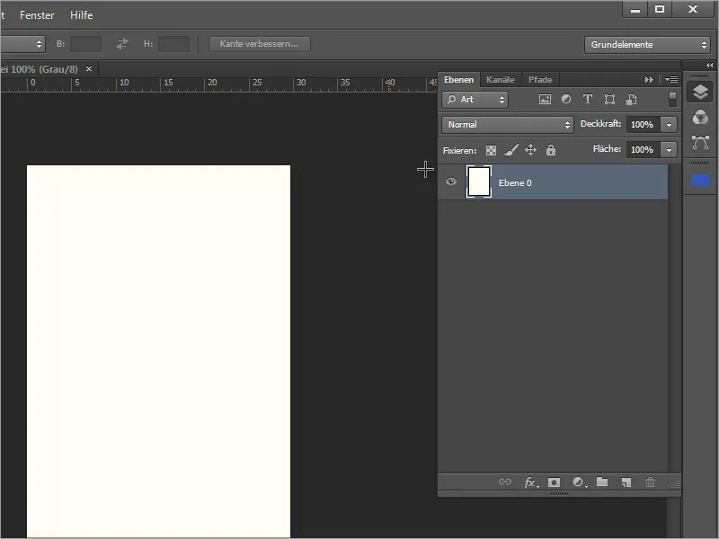719x539 pixels.
Task: Open the layer styles (fx) menu
Action: 531,482
